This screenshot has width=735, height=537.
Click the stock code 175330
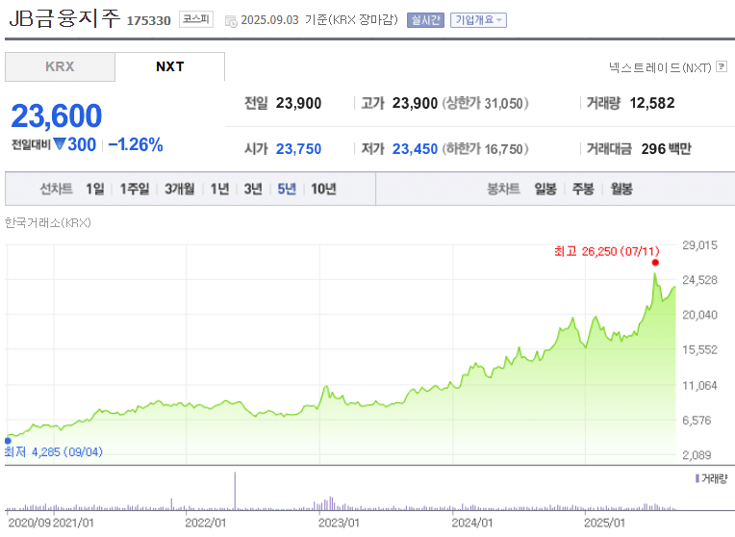148,20
